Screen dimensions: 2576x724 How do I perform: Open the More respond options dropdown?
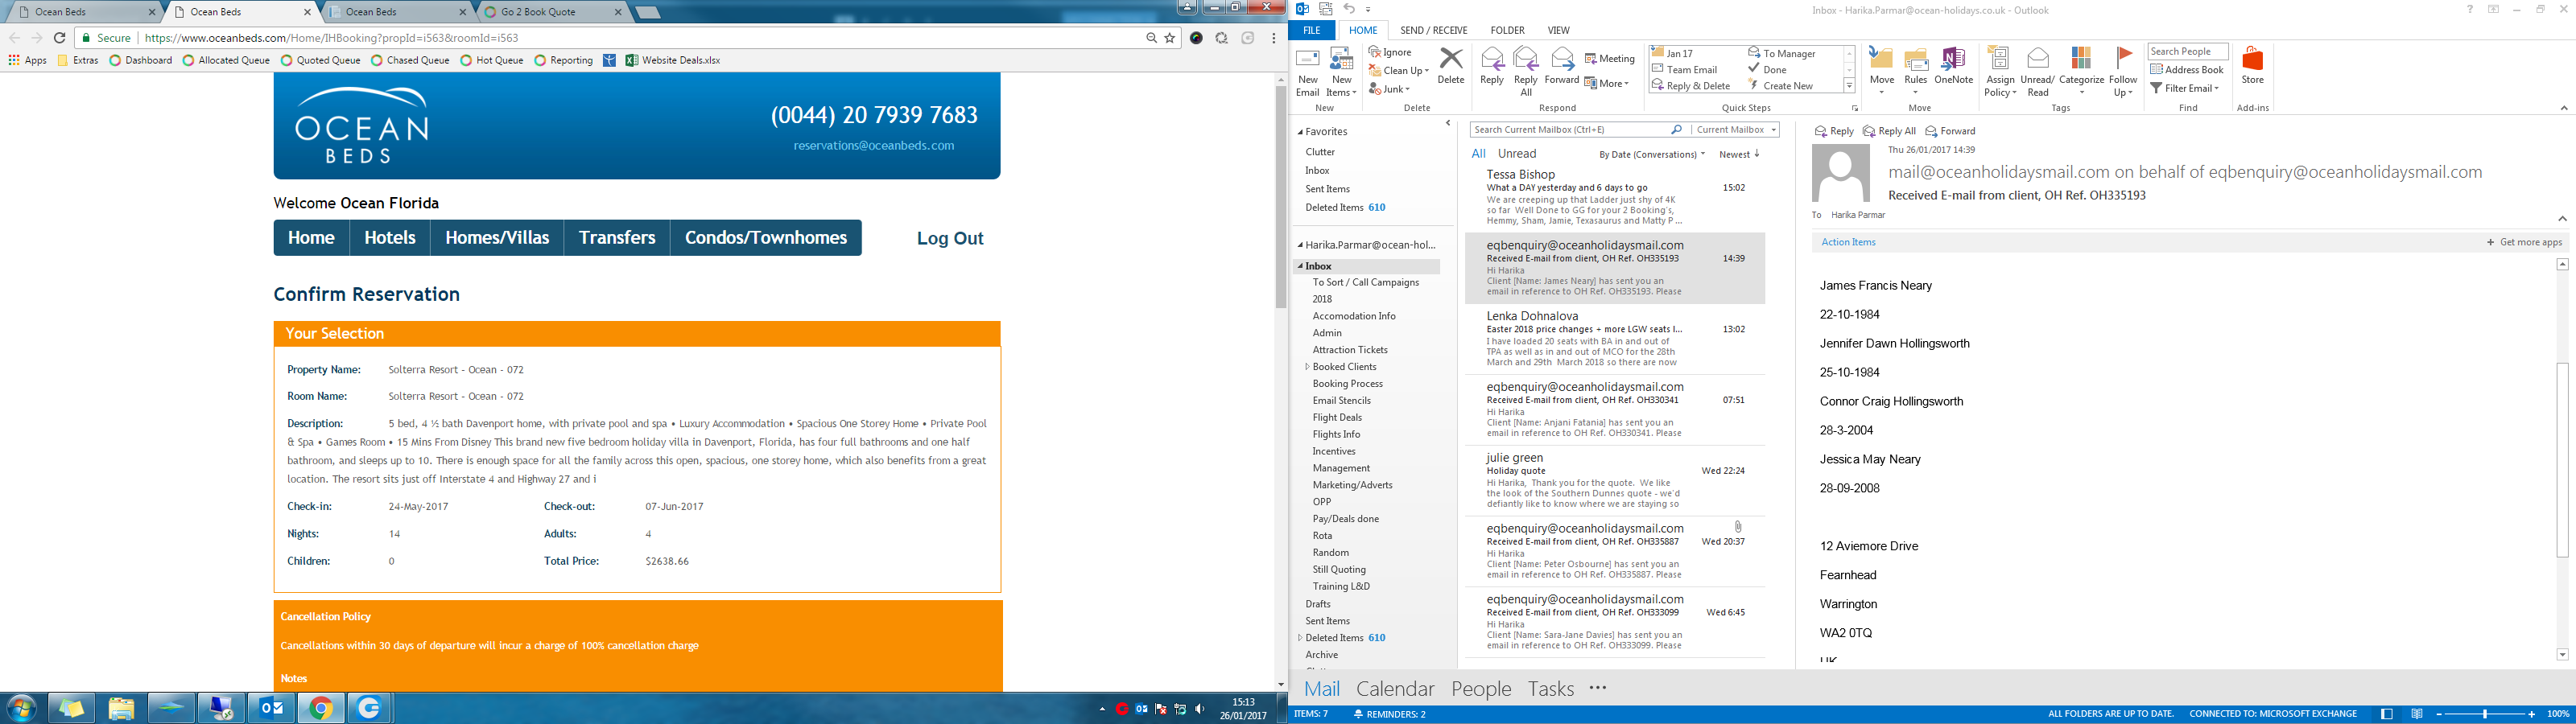click(x=1607, y=83)
